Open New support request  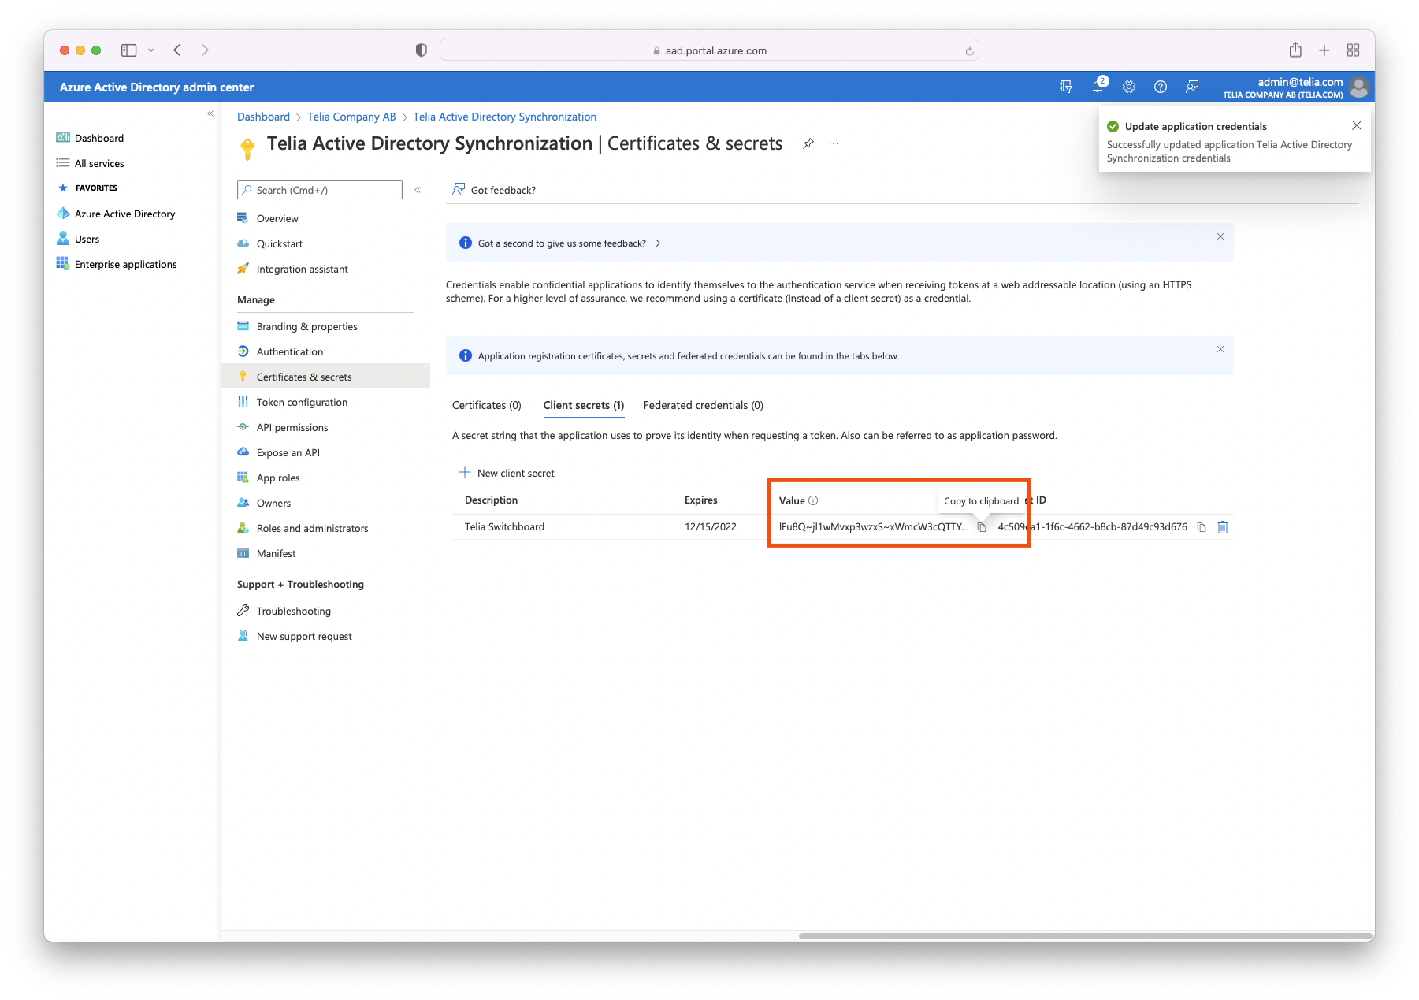304,636
